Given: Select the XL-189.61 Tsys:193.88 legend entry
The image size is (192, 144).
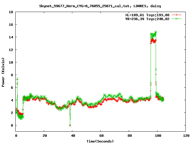Looking at the screenshot, I should [x=147, y=15].
